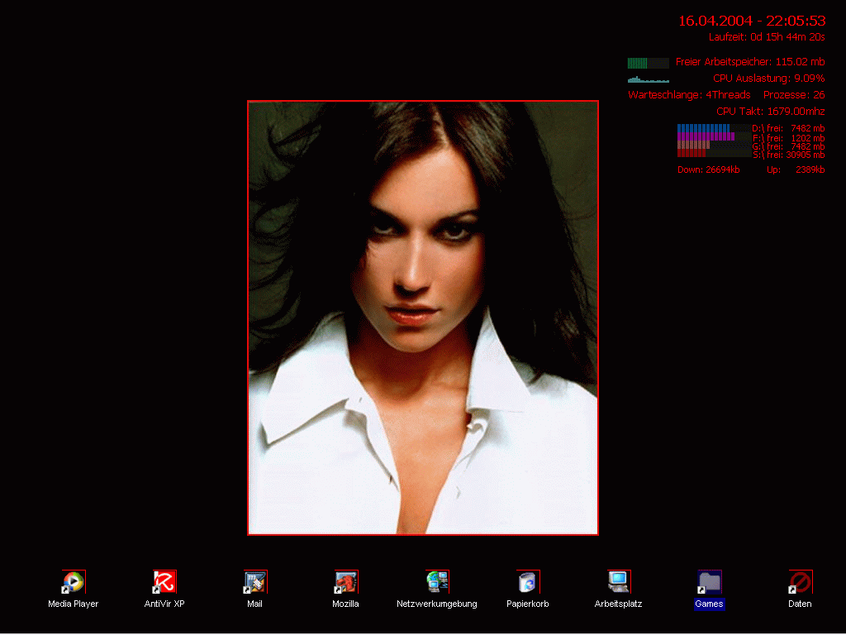This screenshot has width=846, height=635.
Task: Click the portrait wallpaper image
Action: tap(423, 317)
